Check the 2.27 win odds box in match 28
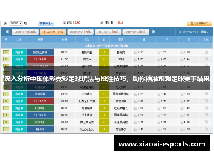 tap(136, 94)
